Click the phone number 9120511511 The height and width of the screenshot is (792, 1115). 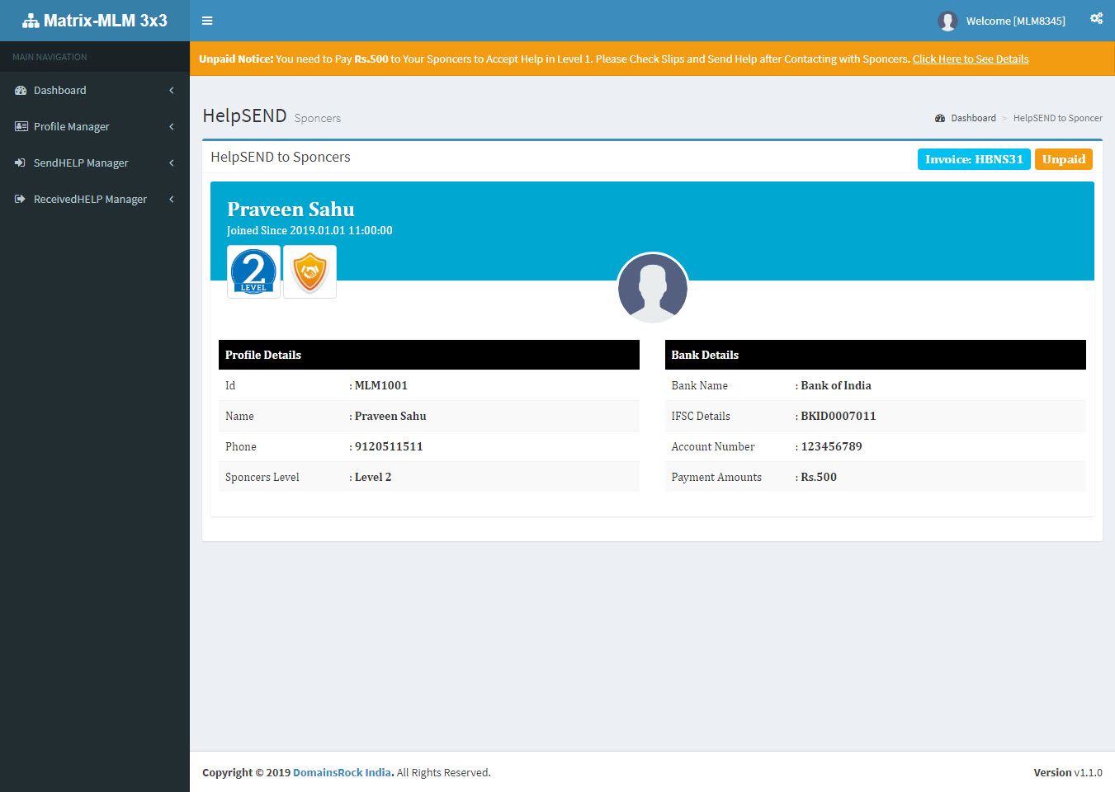click(389, 446)
